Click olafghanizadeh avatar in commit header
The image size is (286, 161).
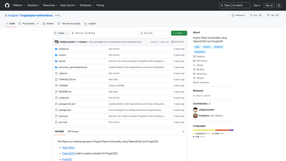(x=56, y=42)
